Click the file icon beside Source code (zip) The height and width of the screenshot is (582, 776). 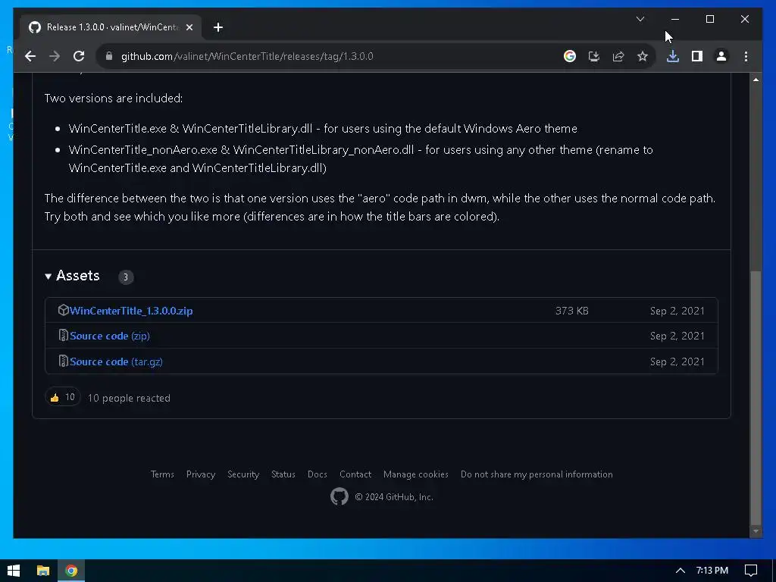[x=64, y=336]
